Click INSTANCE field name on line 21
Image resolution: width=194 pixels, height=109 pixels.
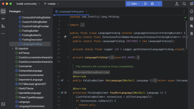pos(132,41)
